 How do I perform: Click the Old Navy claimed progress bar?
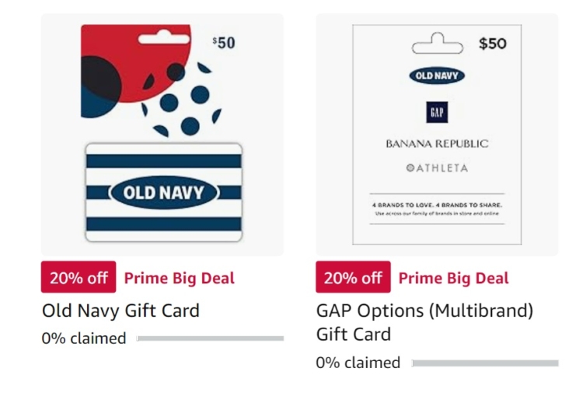tap(210, 339)
